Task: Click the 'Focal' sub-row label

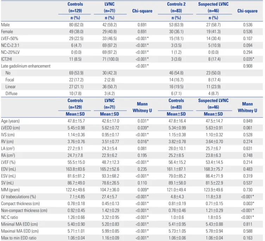Action: (x=10, y=80)
